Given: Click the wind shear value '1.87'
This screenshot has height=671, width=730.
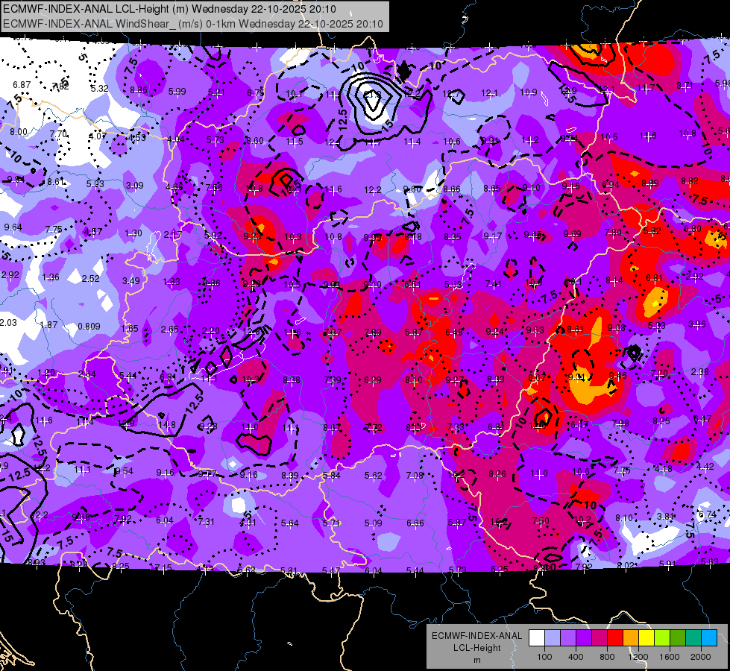Looking at the screenshot, I should (x=48, y=324).
